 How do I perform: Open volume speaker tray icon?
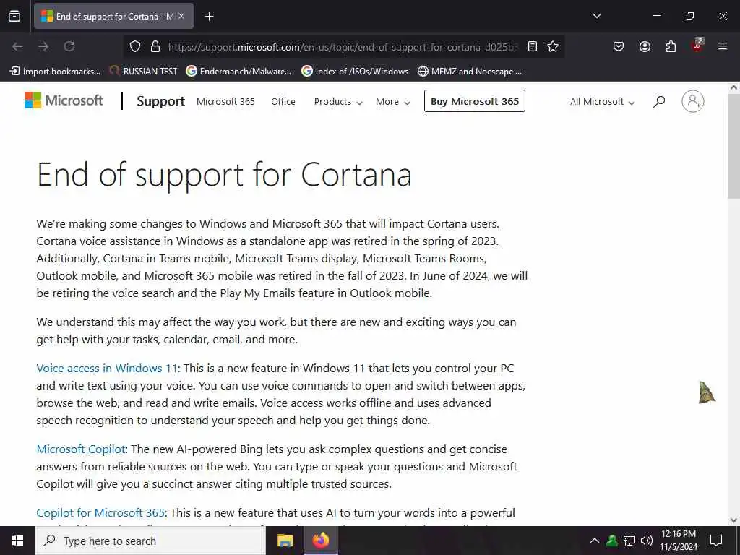coord(647,541)
